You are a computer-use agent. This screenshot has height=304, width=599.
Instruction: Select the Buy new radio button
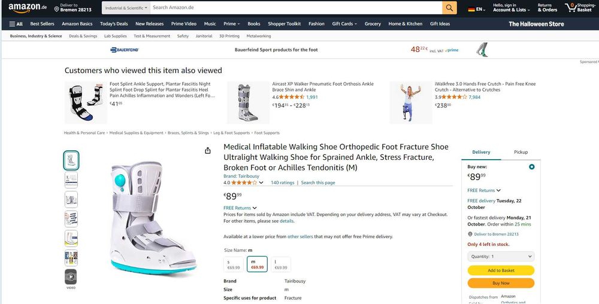point(531,167)
